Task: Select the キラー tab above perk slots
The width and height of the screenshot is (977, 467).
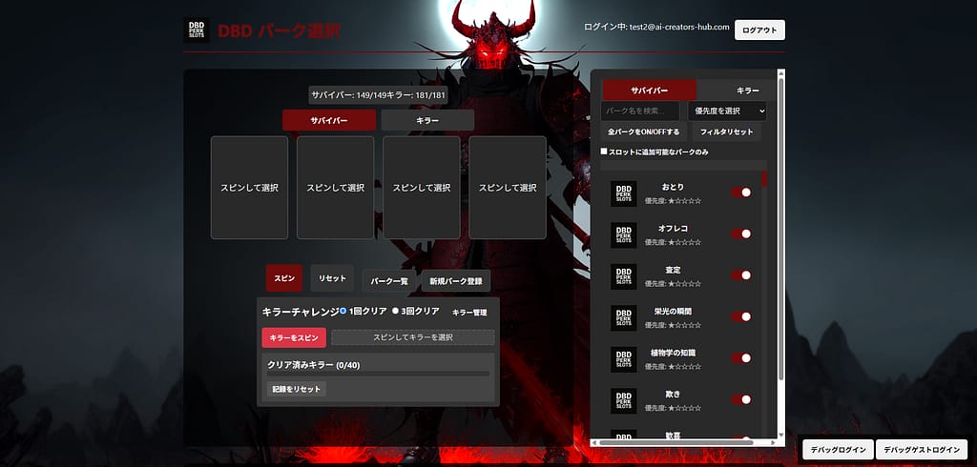Action: [x=427, y=121]
